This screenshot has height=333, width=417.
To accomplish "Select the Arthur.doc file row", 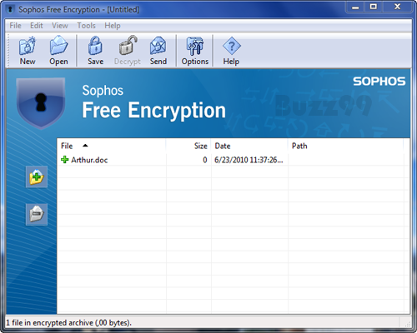I will 233,160.
